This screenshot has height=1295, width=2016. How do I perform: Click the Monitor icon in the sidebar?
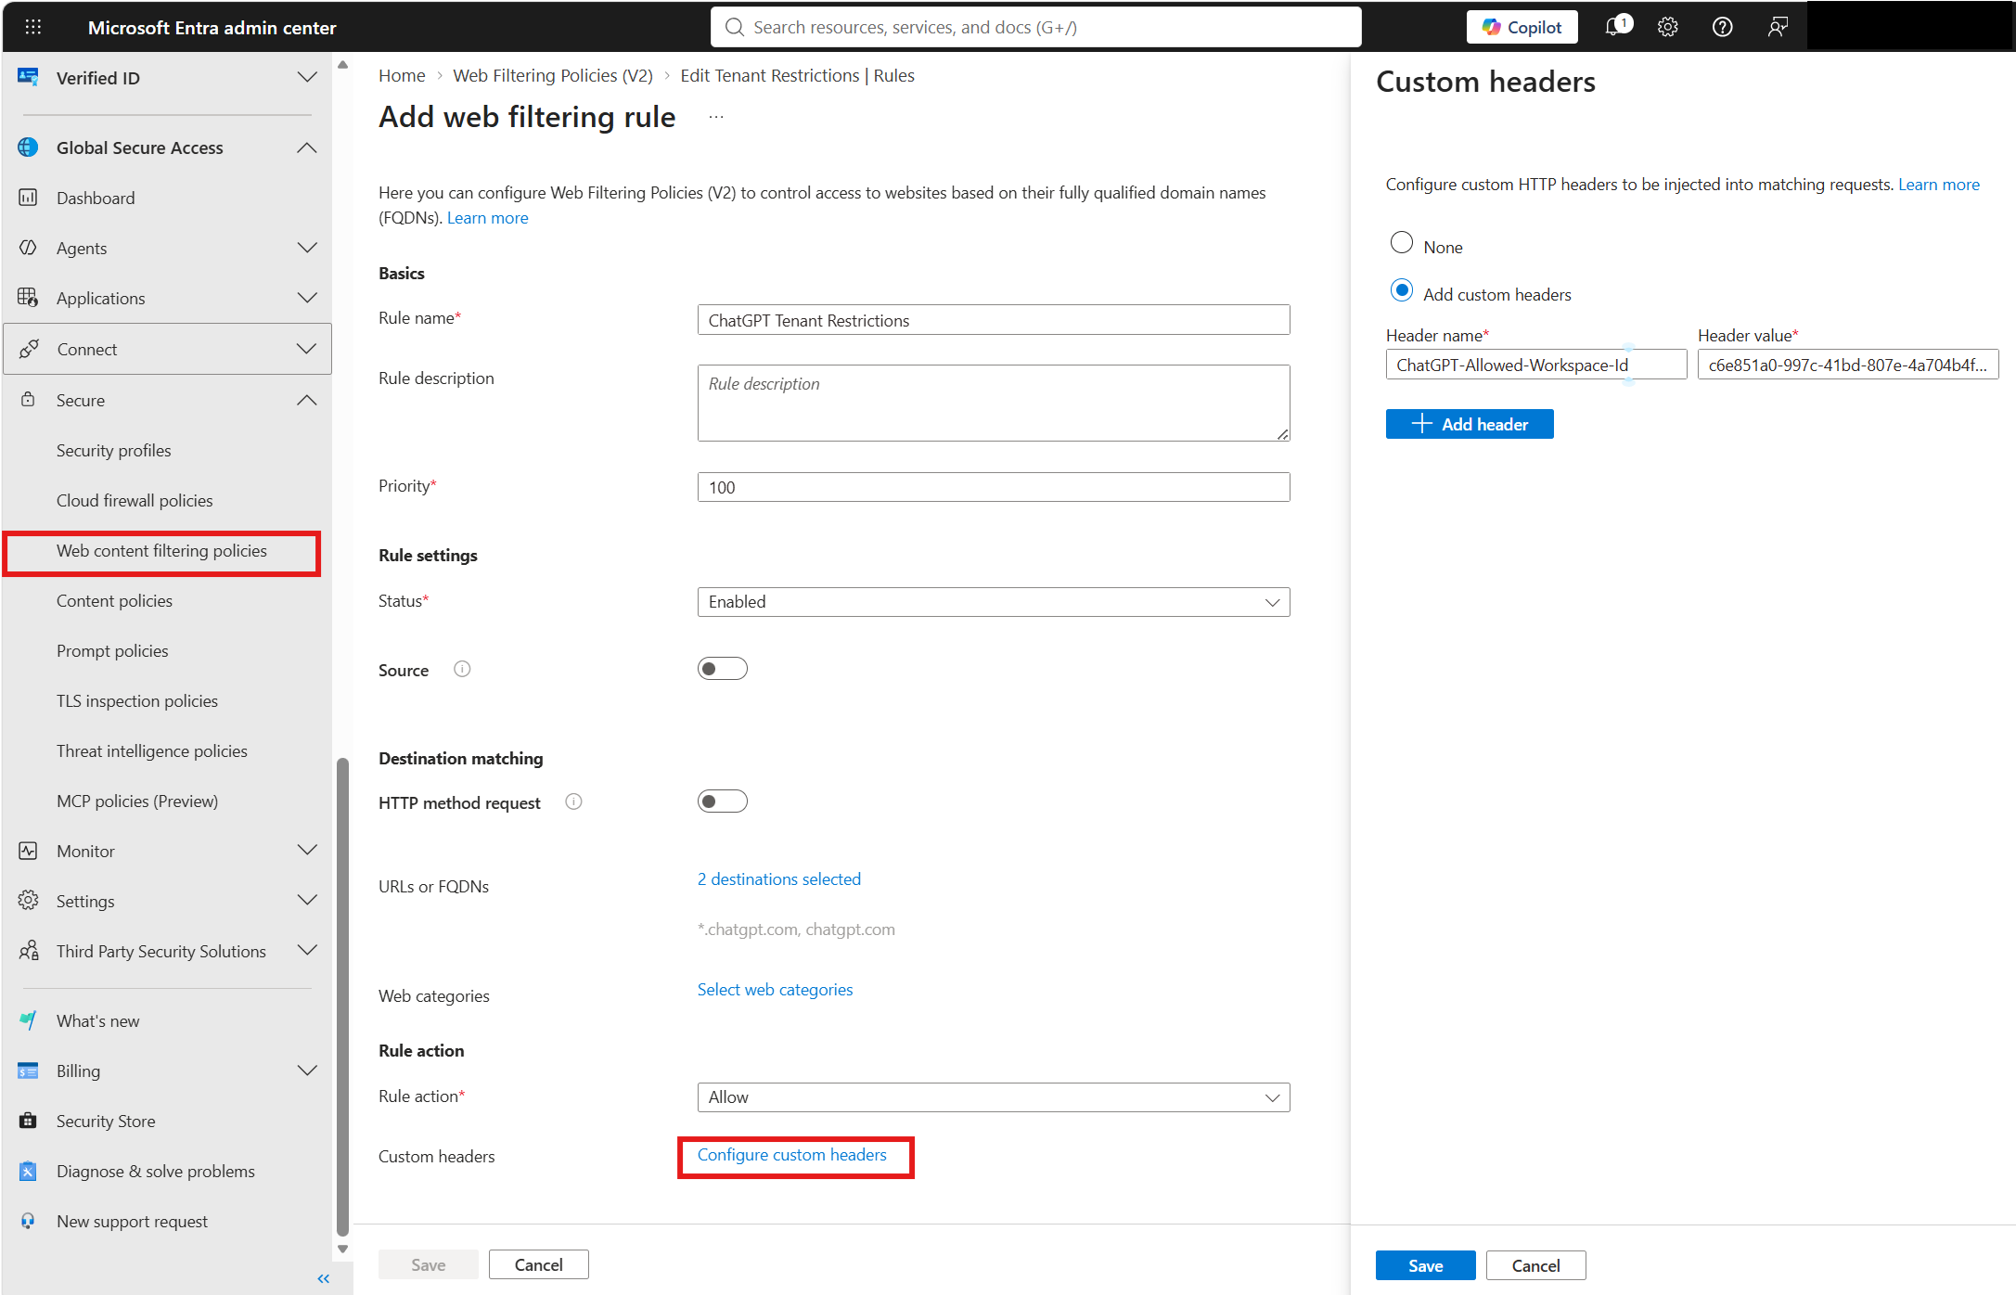pos(28,851)
